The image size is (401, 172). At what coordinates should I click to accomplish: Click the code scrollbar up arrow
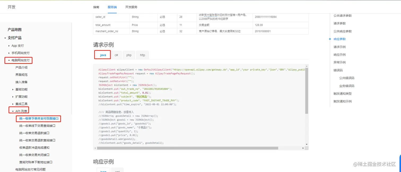(x=307, y=66)
